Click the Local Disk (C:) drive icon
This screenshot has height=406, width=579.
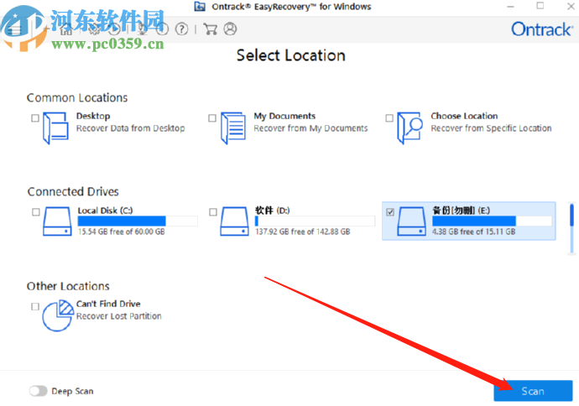coord(57,221)
